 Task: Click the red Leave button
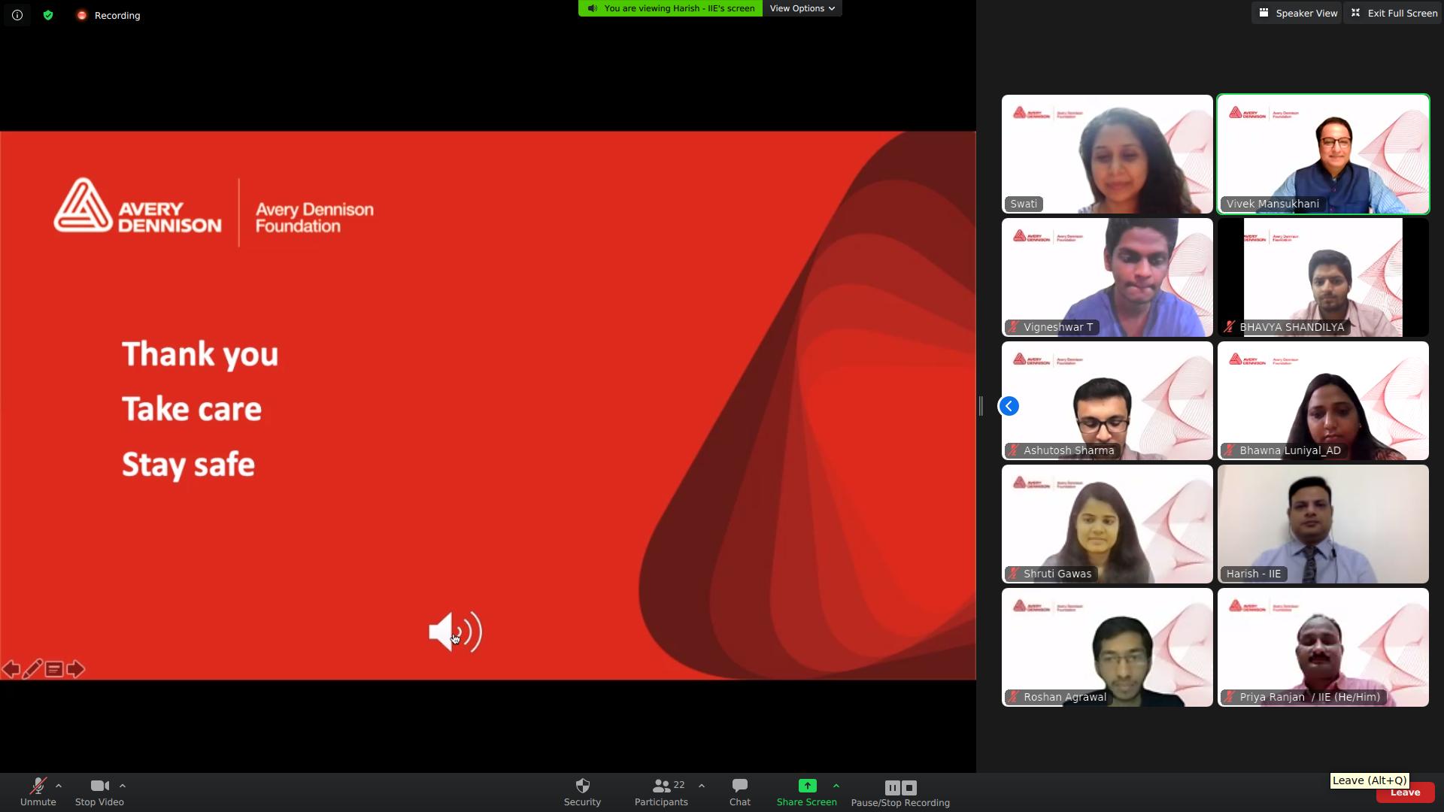[x=1405, y=792]
